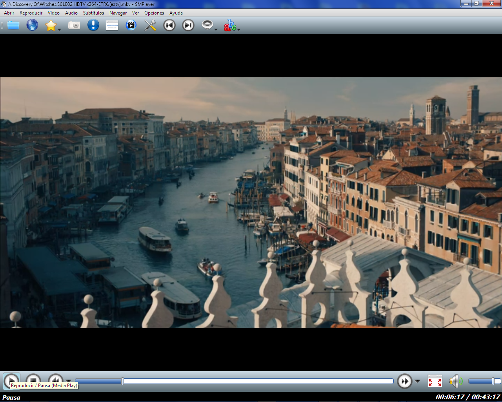
Task: Jump to previous file in playlist
Action: point(169,26)
